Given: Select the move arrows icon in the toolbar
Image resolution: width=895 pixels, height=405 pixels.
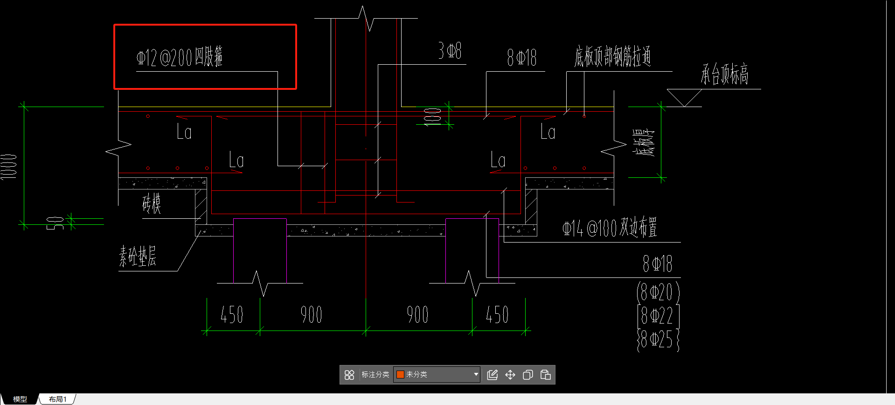Looking at the screenshot, I should tap(510, 375).
